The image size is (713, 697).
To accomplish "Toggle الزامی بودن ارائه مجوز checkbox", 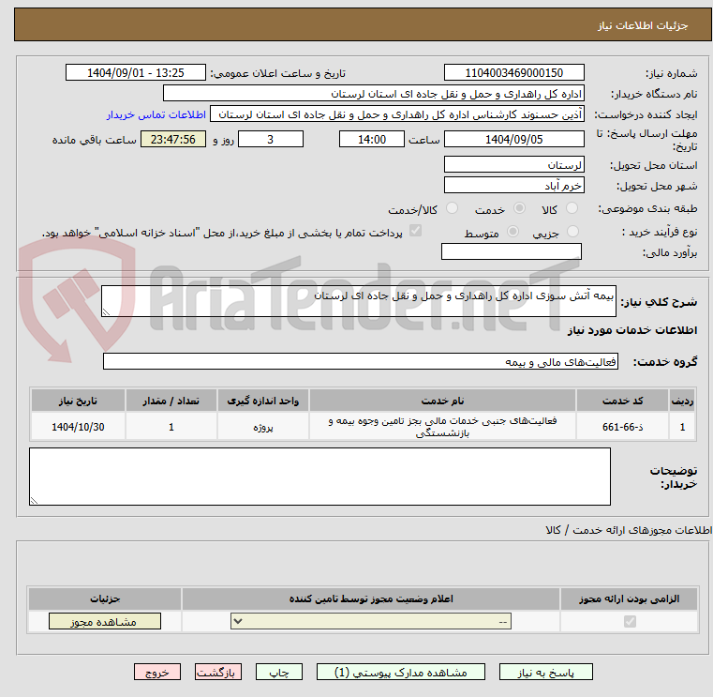I will coord(630,621).
